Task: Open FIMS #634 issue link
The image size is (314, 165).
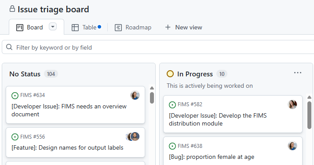Action: coord(33,95)
